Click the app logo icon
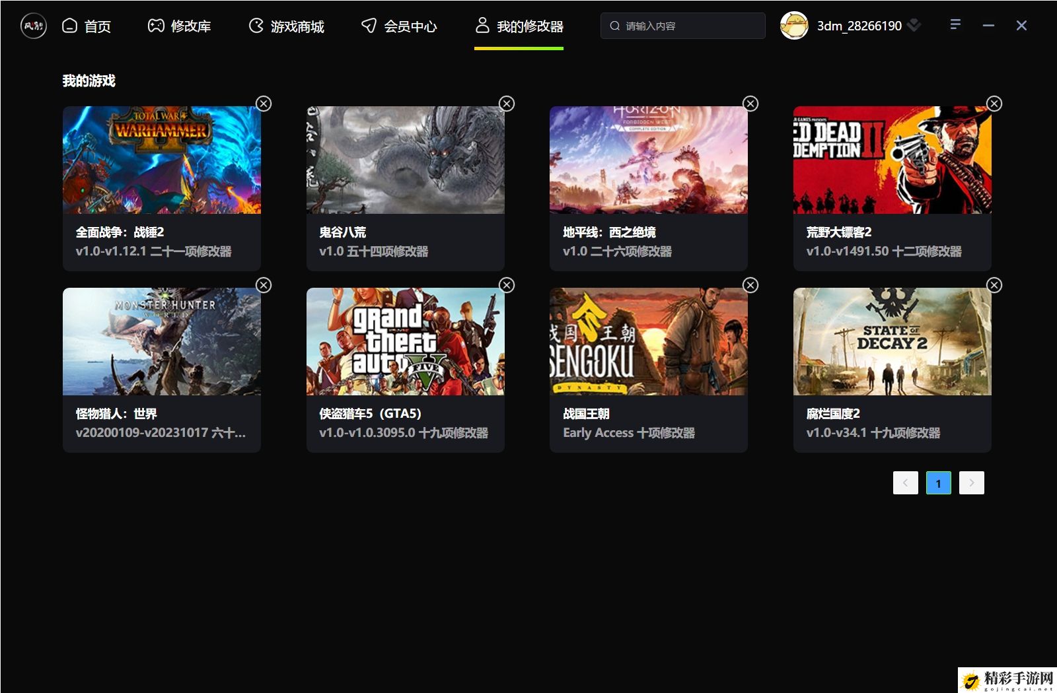Image resolution: width=1057 pixels, height=693 pixels. point(33,26)
